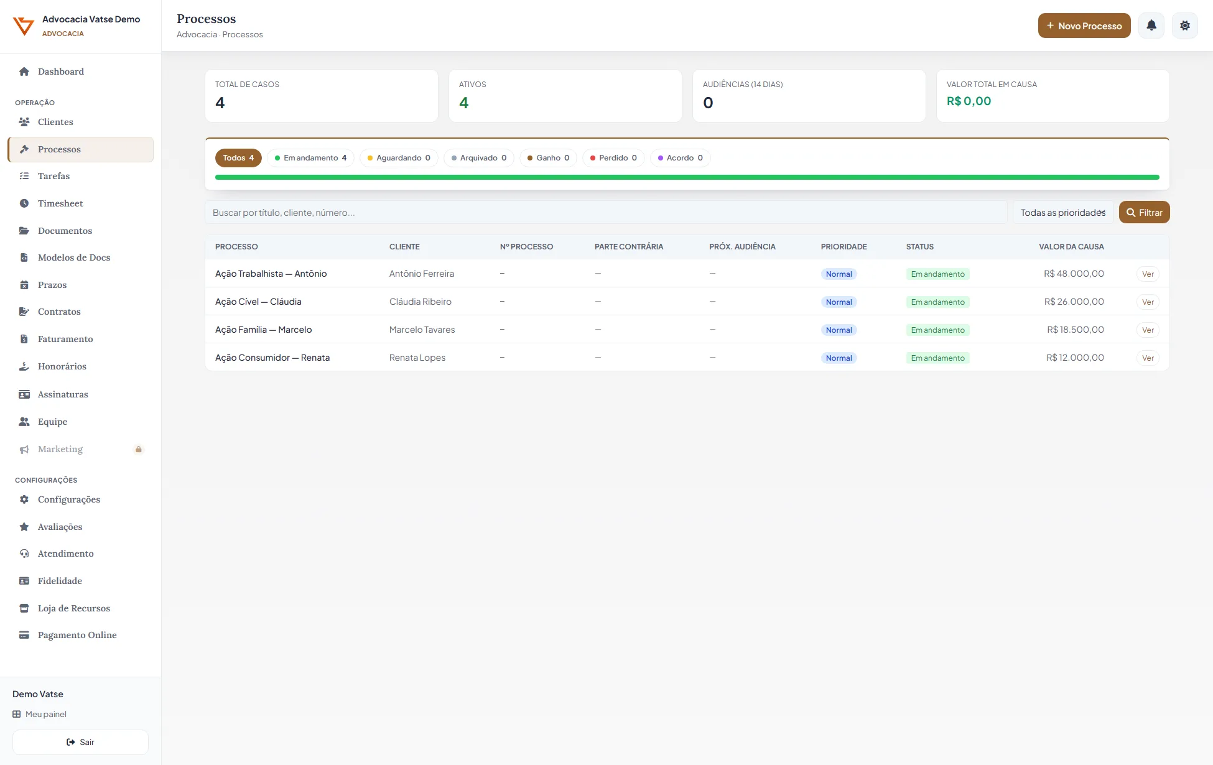1213x765 pixels.
Task: Click the Novo Processo button
Action: tap(1084, 25)
